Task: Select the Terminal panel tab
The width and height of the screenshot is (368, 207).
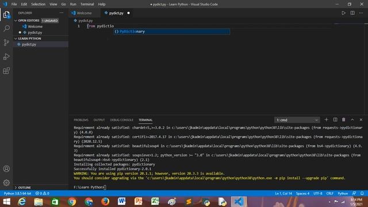Action: [x=145, y=120]
